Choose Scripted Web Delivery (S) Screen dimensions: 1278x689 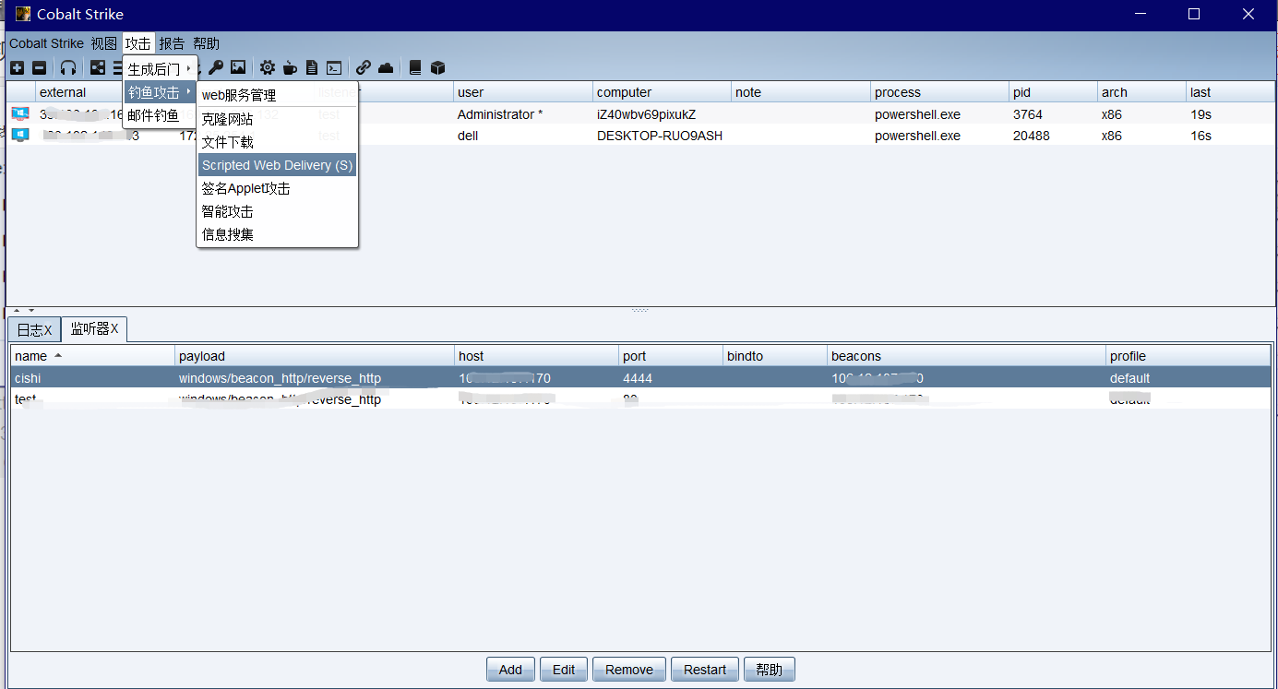[x=277, y=165]
